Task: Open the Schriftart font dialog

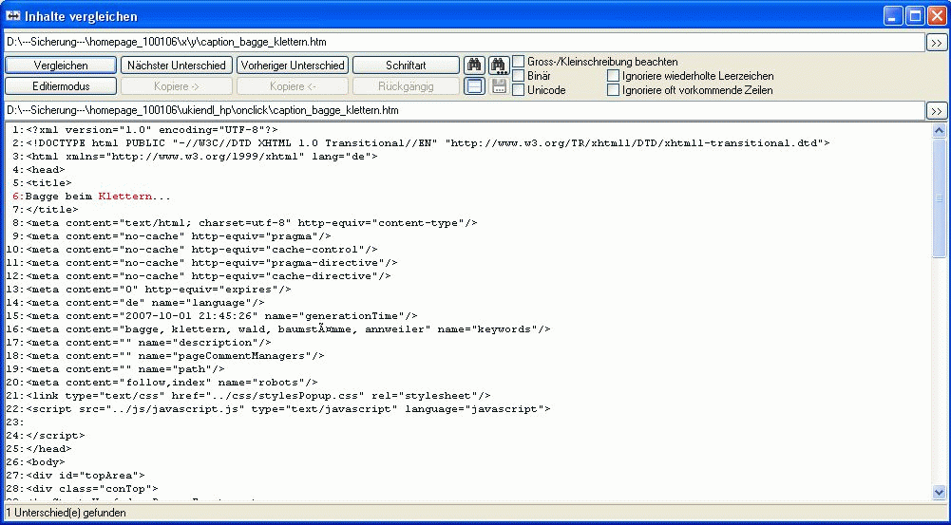Action: tap(406, 66)
